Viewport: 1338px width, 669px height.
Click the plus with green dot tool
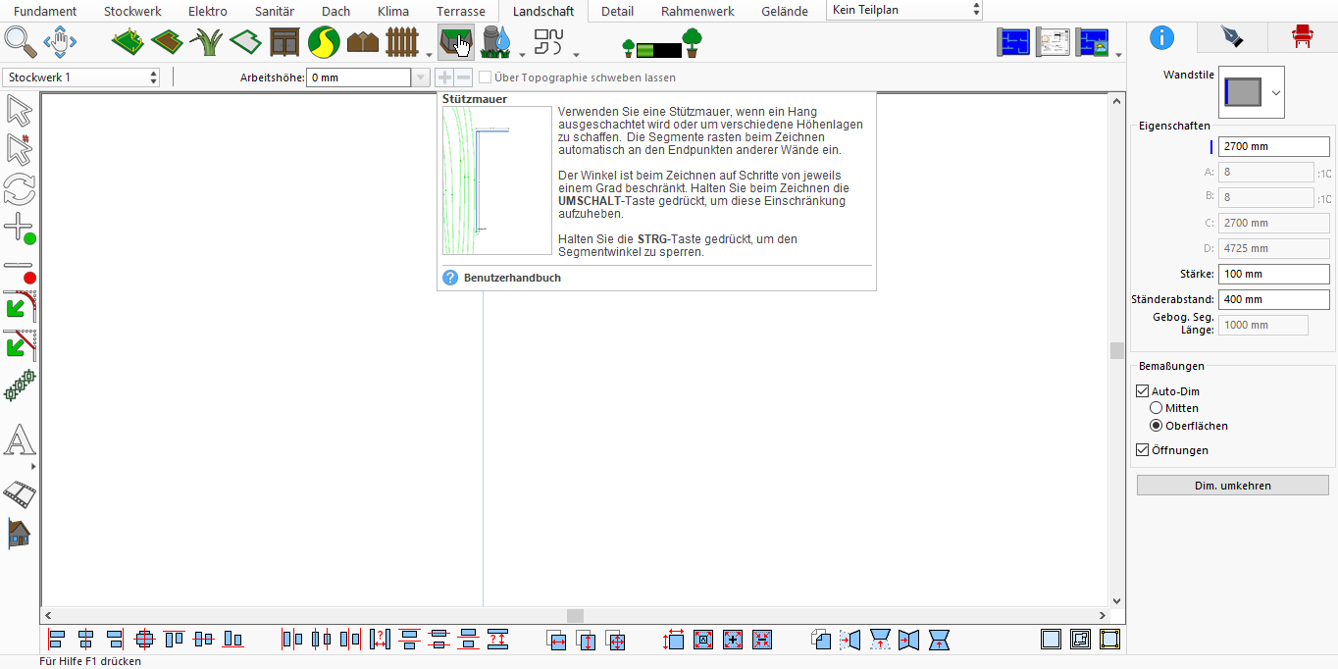(20, 229)
